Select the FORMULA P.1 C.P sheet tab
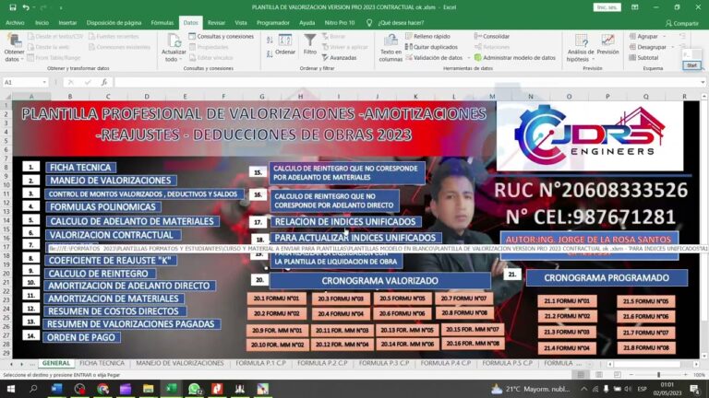The image size is (709, 398). pyautogui.click(x=260, y=363)
